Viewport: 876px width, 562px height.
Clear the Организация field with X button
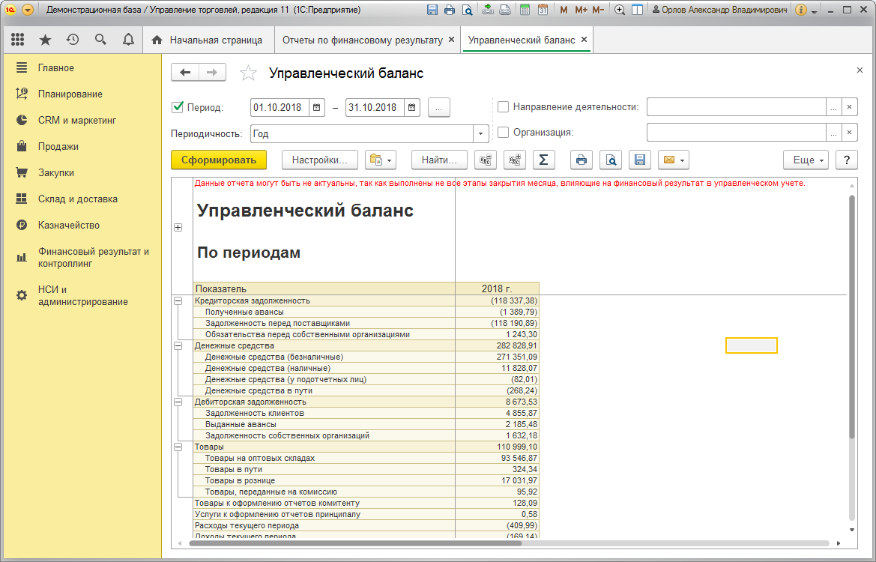[x=849, y=133]
